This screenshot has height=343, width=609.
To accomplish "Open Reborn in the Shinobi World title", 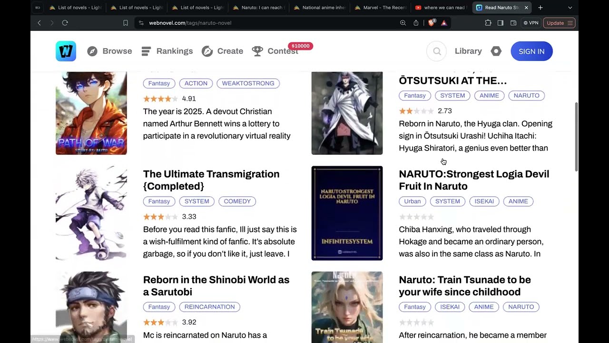I will (216, 286).
